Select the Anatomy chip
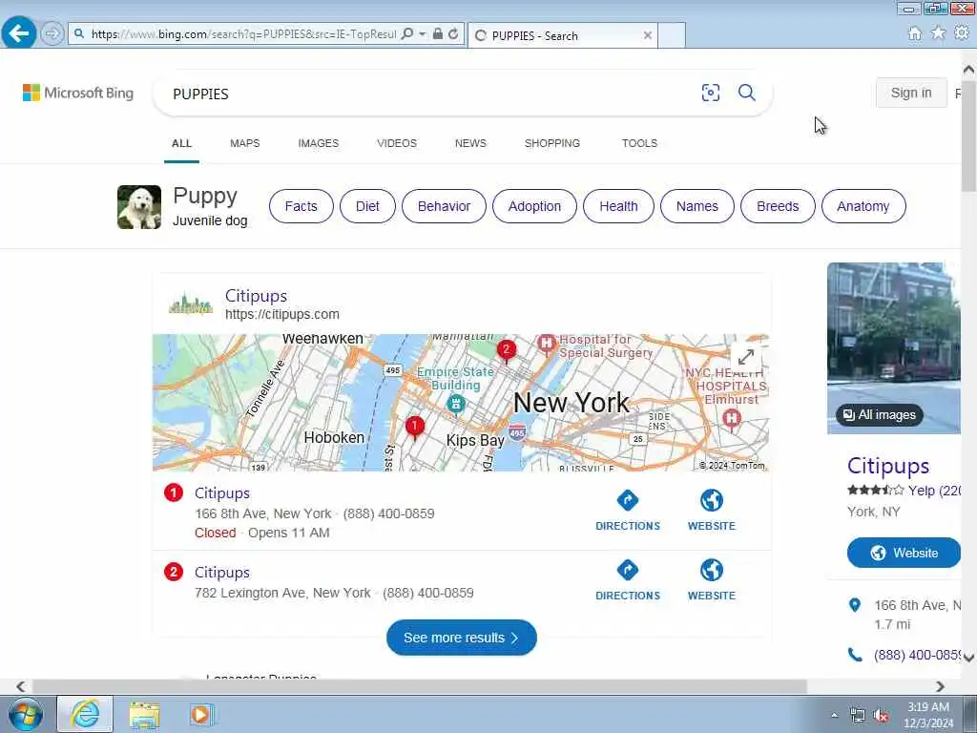This screenshot has height=733, width=977. coord(863,206)
